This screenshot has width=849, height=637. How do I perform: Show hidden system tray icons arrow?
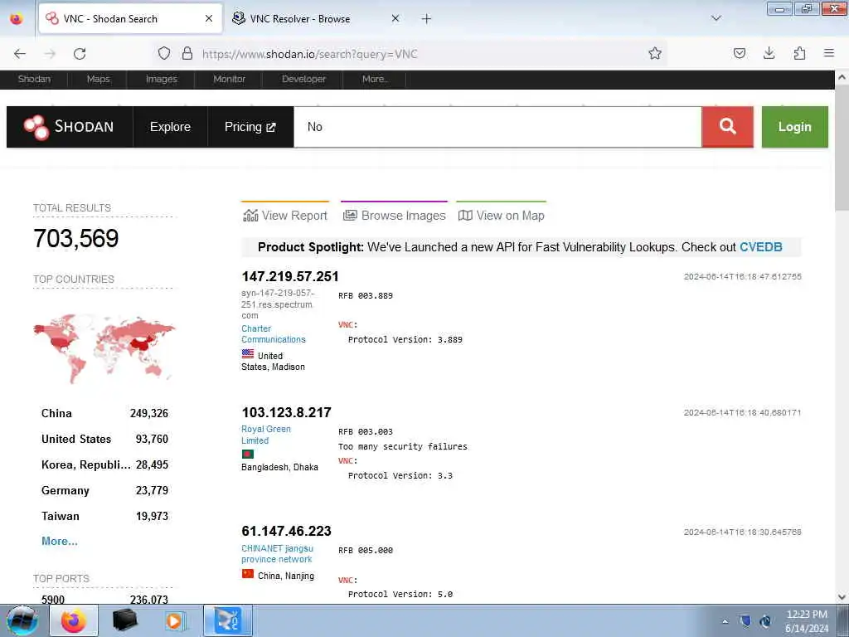(x=725, y=621)
